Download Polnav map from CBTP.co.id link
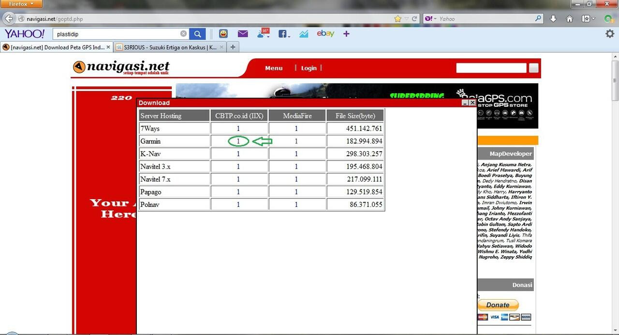 238,204
